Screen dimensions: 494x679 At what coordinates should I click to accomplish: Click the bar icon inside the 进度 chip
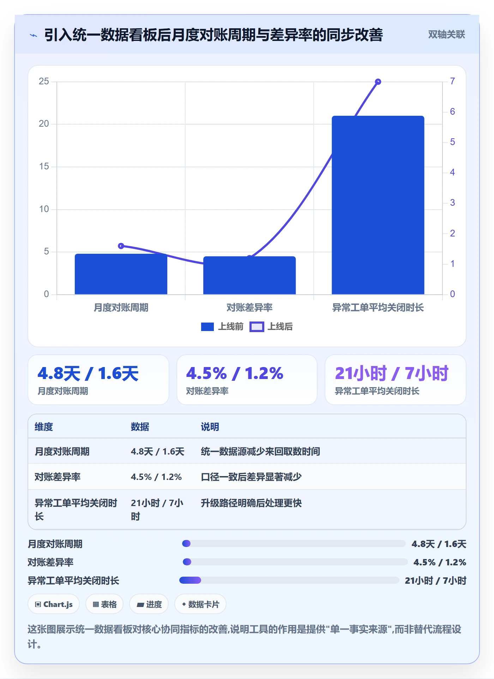click(140, 605)
